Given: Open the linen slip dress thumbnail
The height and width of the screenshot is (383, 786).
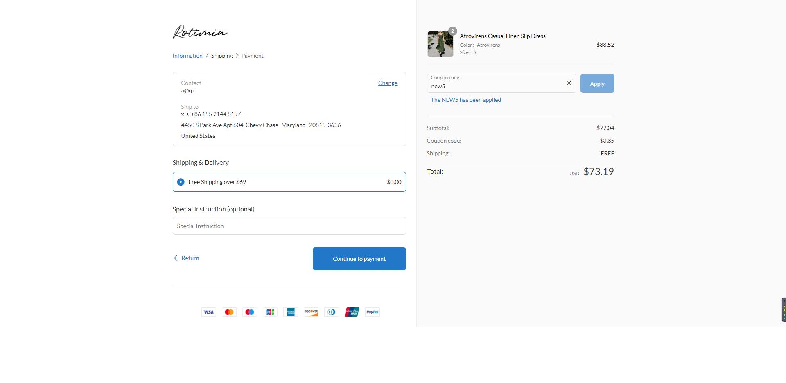Looking at the screenshot, I should pyautogui.click(x=440, y=44).
